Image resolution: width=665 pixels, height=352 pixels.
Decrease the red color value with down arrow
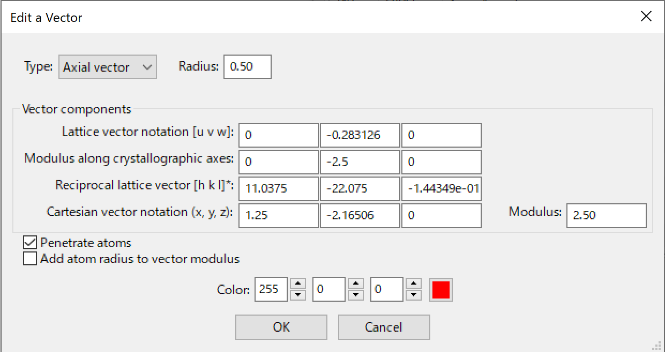click(x=297, y=295)
